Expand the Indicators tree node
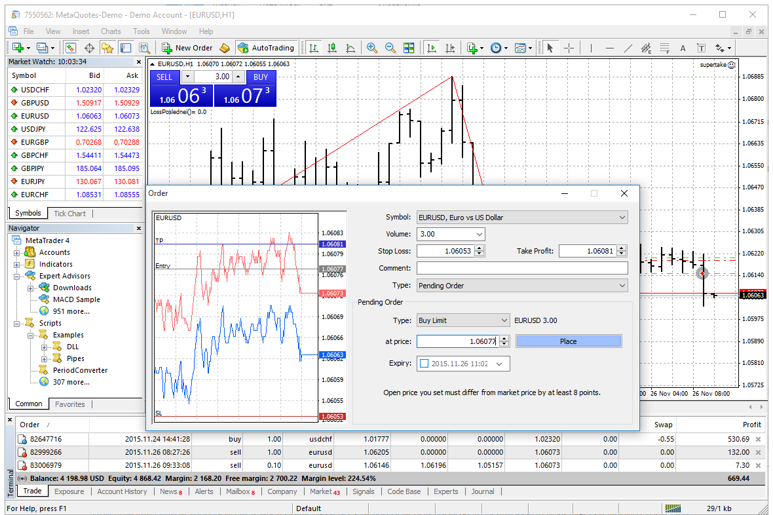 point(17,265)
